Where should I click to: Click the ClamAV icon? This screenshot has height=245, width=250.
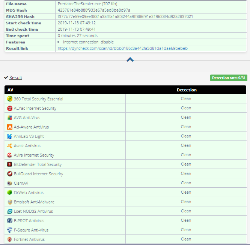(10, 183)
